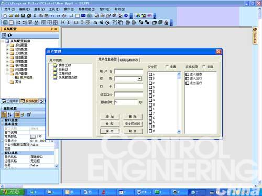This screenshot has height=196, width=262.
Task: Click the Cut scissors toolbar icon
Action: [35, 16]
